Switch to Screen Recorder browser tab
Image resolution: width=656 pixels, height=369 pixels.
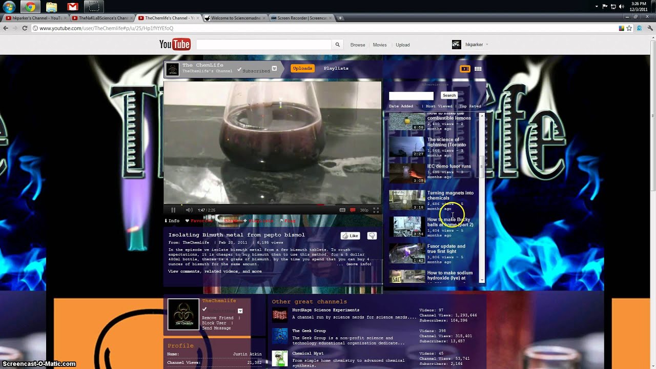click(301, 18)
